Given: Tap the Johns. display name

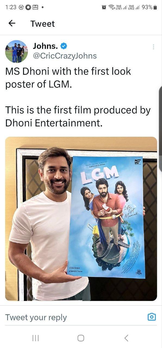Looking at the screenshot, I should pos(45,46).
